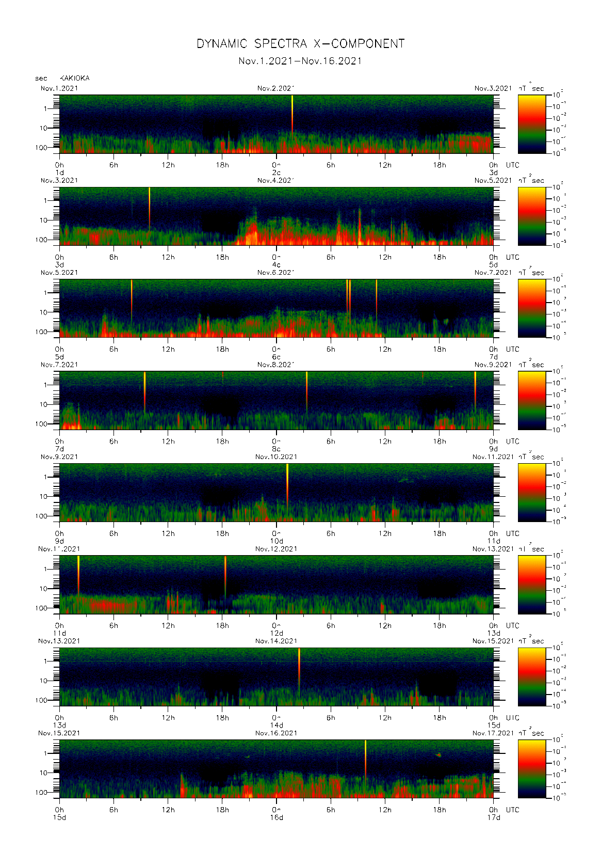Click the Nov.17.2021 date label
The height and width of the screenshot is (867, 601).
tap(493, 733)
